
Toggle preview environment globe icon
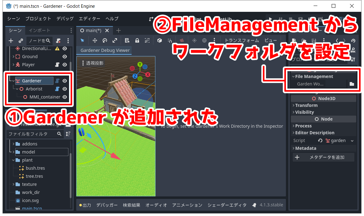(x=204, y=41)
